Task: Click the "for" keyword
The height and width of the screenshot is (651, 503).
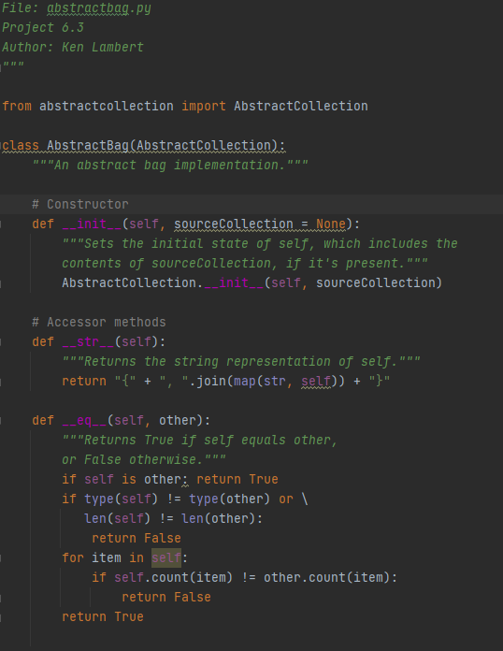Action: (73, 558)
